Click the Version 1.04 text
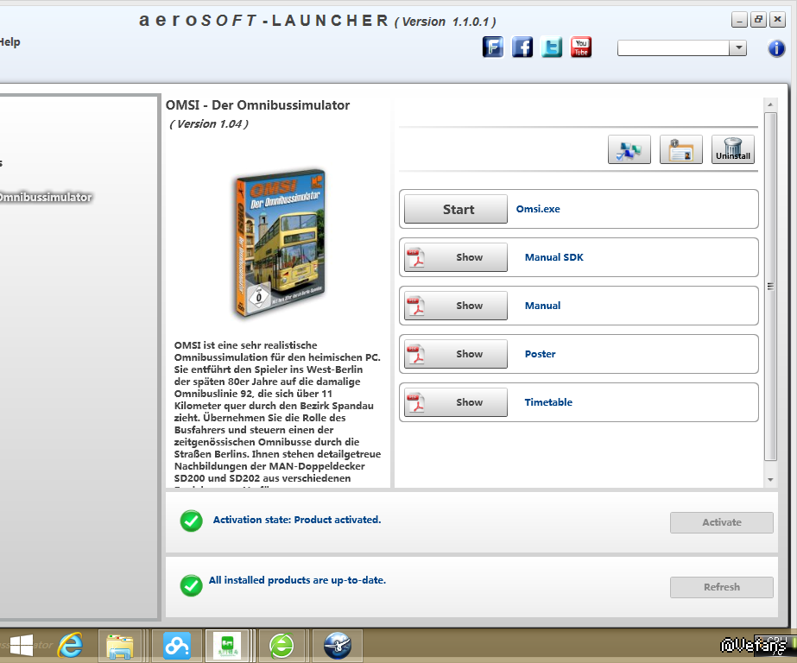 pyautogui.click(x=209, y=124)
